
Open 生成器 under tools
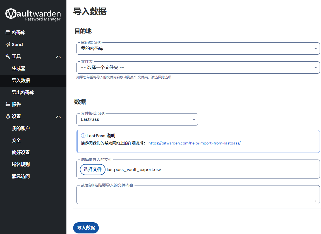19,68
